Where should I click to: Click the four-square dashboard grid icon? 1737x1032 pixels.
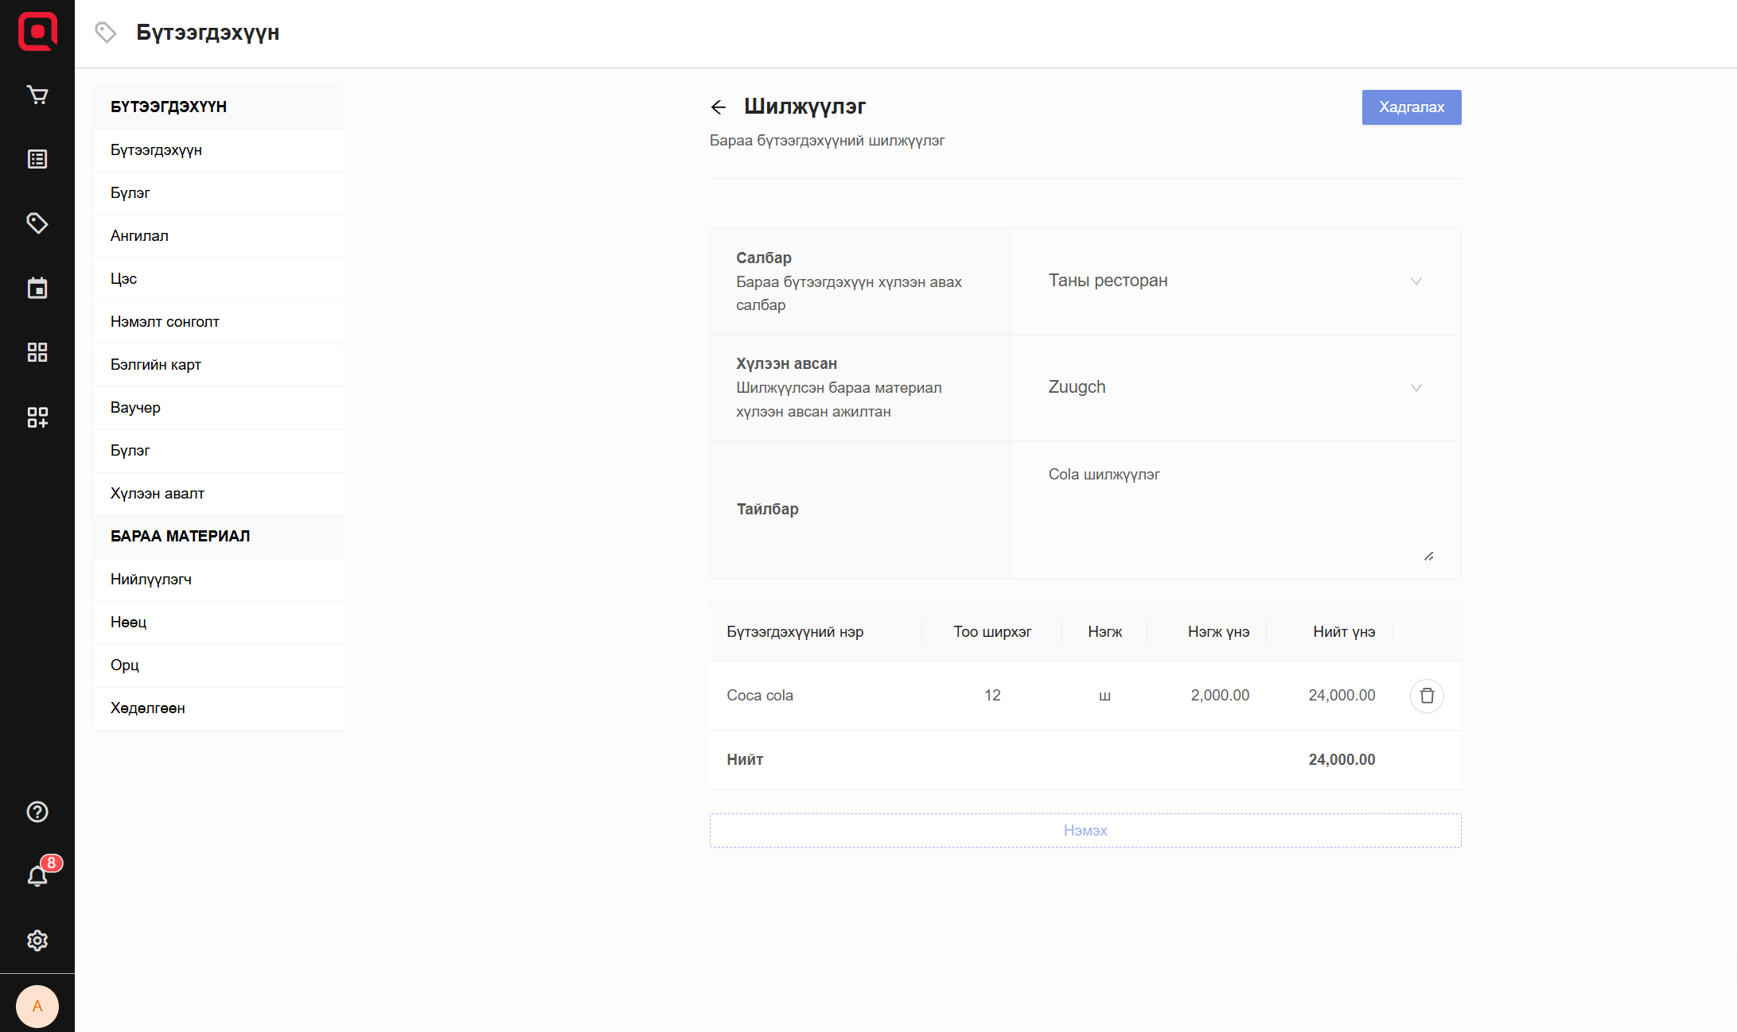click(37, 352)
